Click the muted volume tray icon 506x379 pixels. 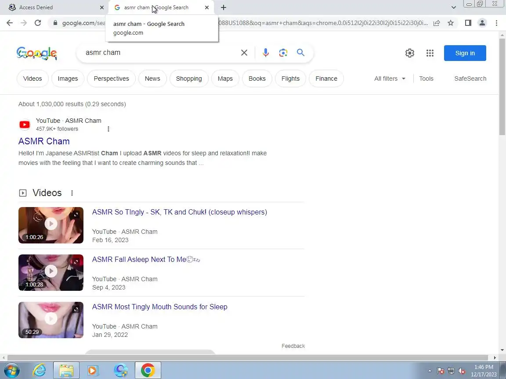click(x=462, y=371)
